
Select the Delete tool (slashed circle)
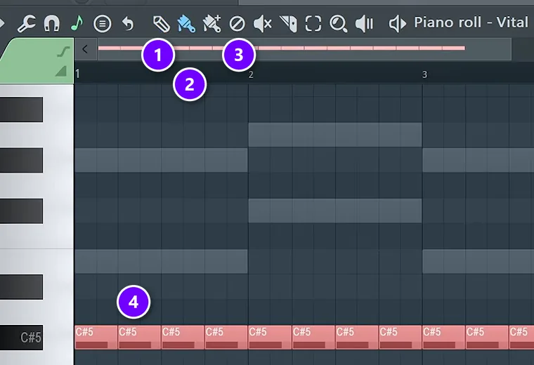click(x=237, y=24)
